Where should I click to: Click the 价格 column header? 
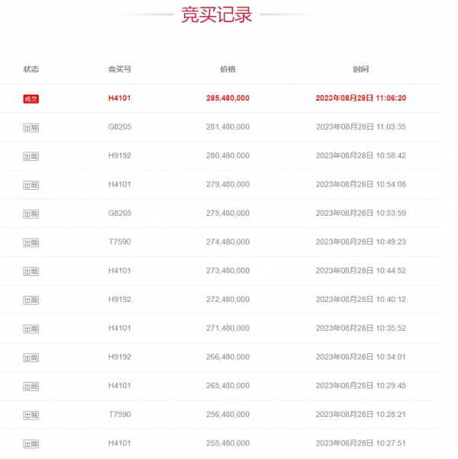[227, 69]
